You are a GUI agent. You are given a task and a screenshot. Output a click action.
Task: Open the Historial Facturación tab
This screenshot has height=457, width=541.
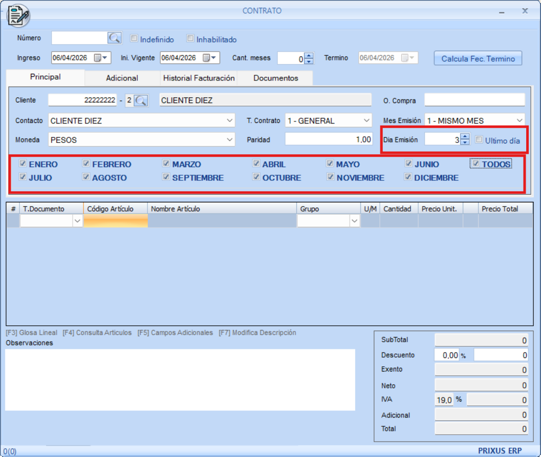199,78
